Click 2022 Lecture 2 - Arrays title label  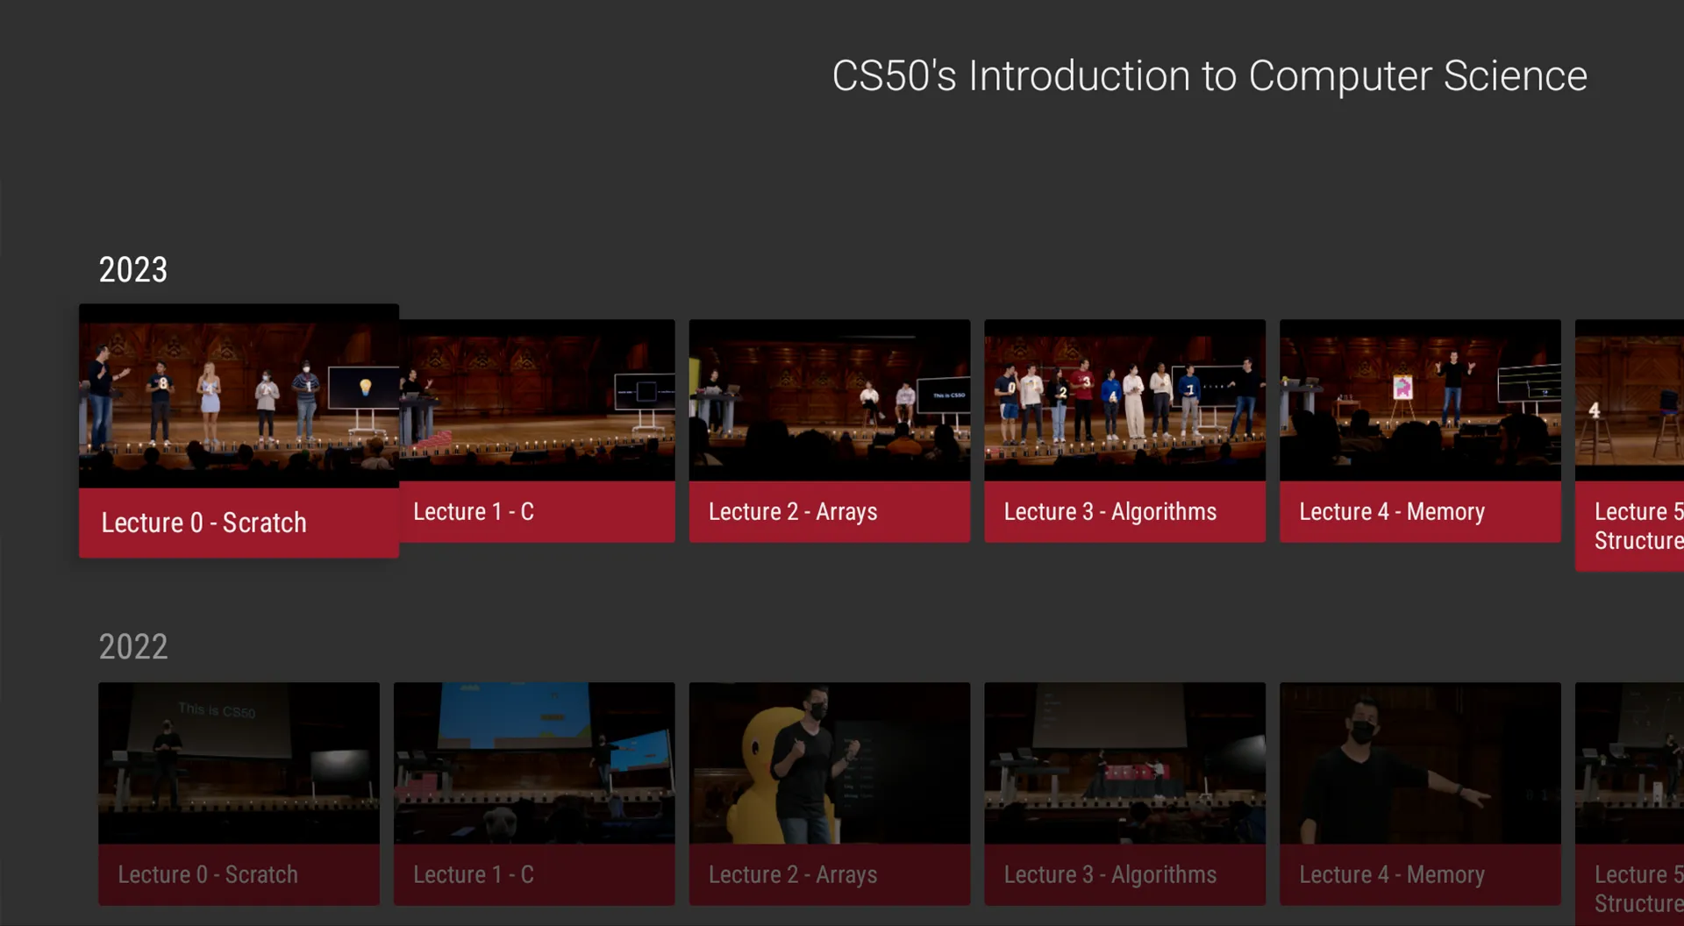pos(793,874)
